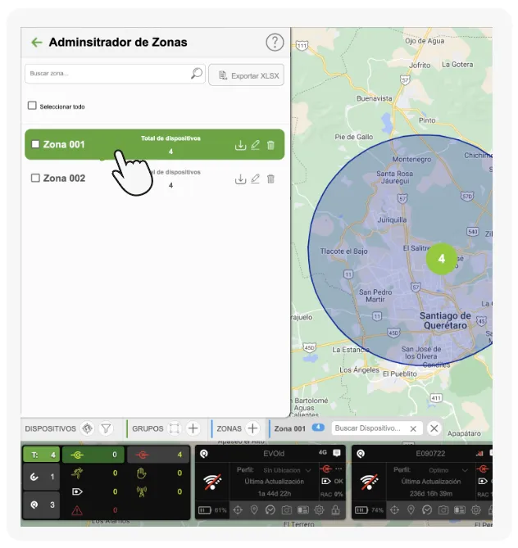Go back with the green arrow

37,43
